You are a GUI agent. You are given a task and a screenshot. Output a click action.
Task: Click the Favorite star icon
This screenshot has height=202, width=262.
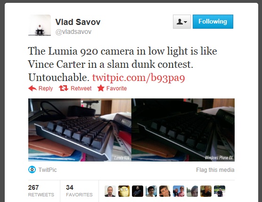pyautogui.click(x=101, y=88)
